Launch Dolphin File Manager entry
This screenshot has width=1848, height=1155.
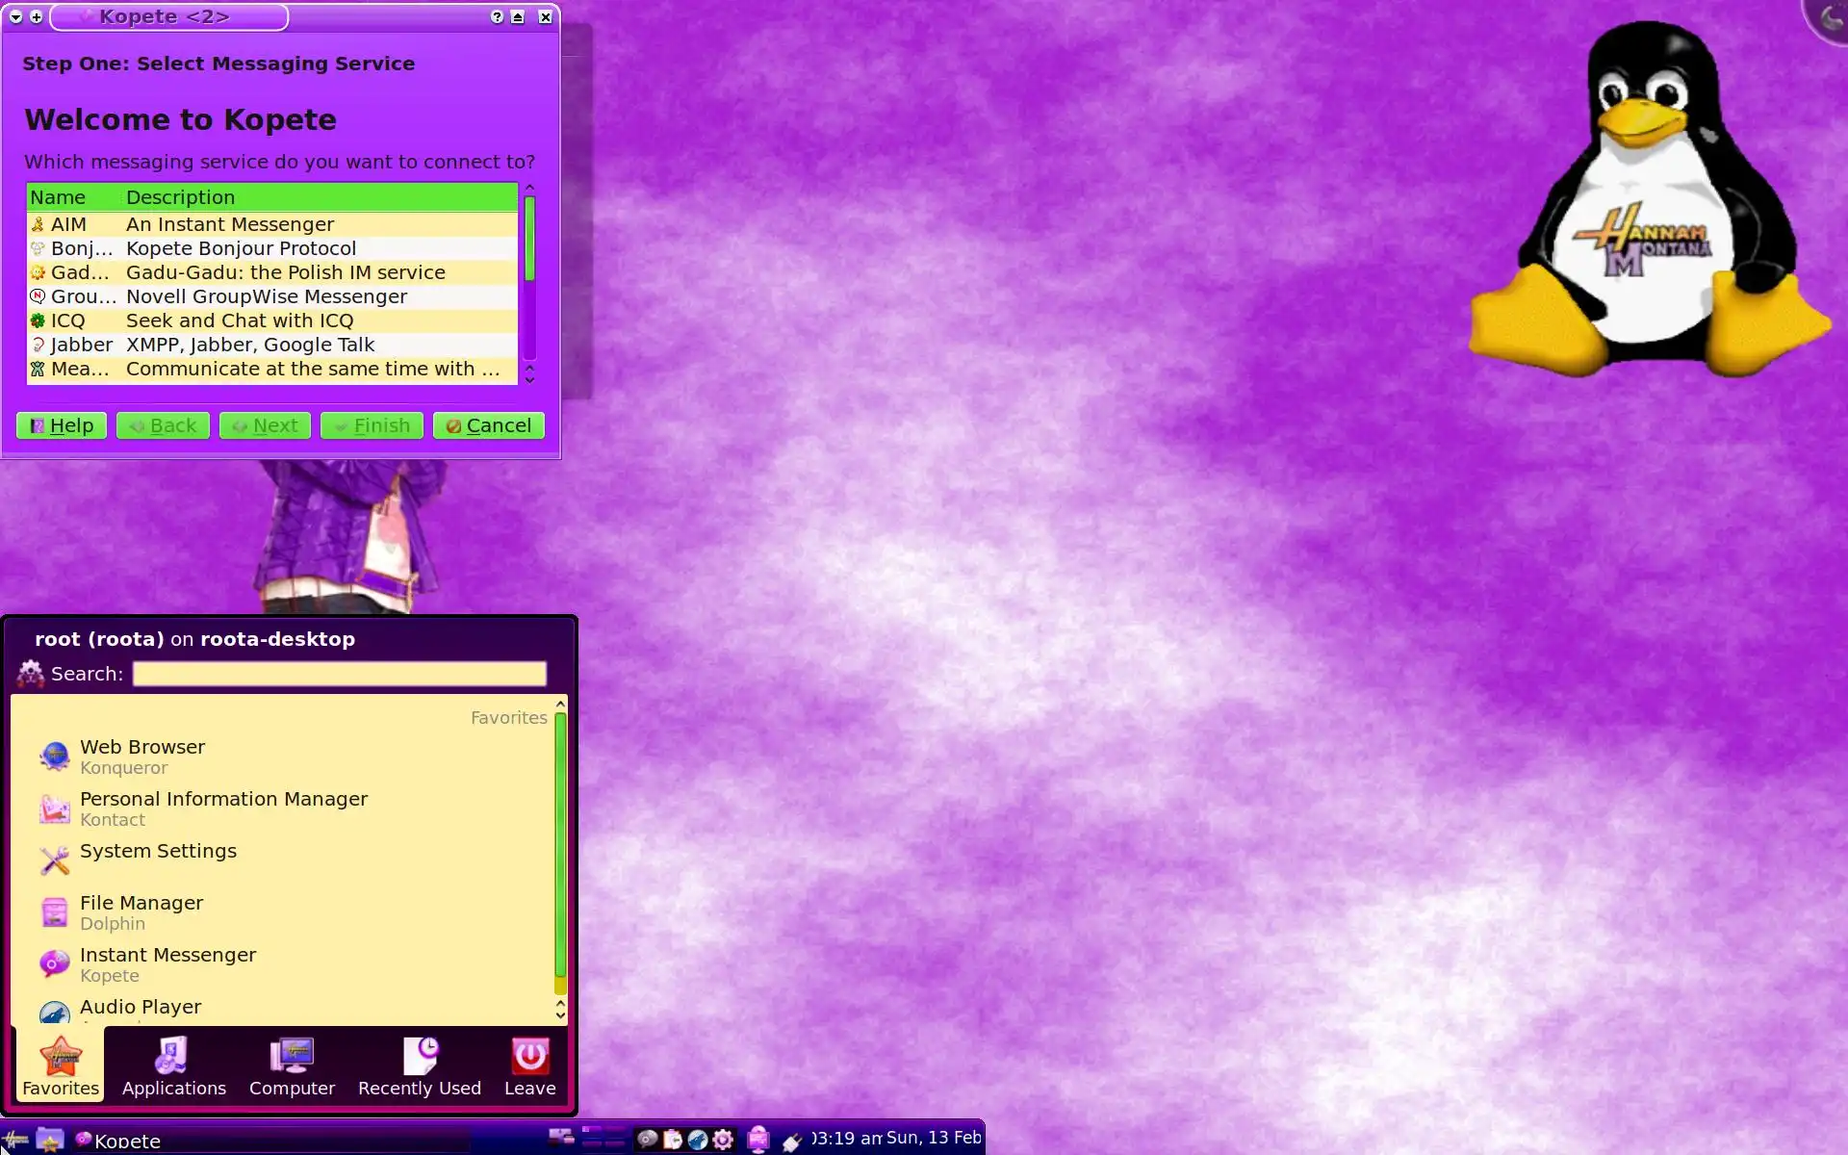pos(141,912)
